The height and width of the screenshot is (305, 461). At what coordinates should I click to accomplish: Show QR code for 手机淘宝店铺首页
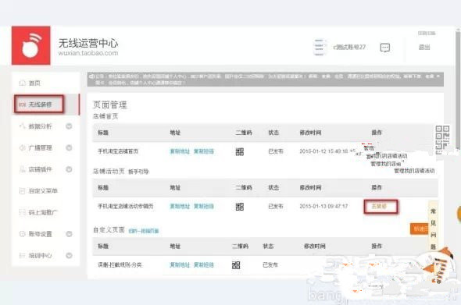click(x=240, y=152)
